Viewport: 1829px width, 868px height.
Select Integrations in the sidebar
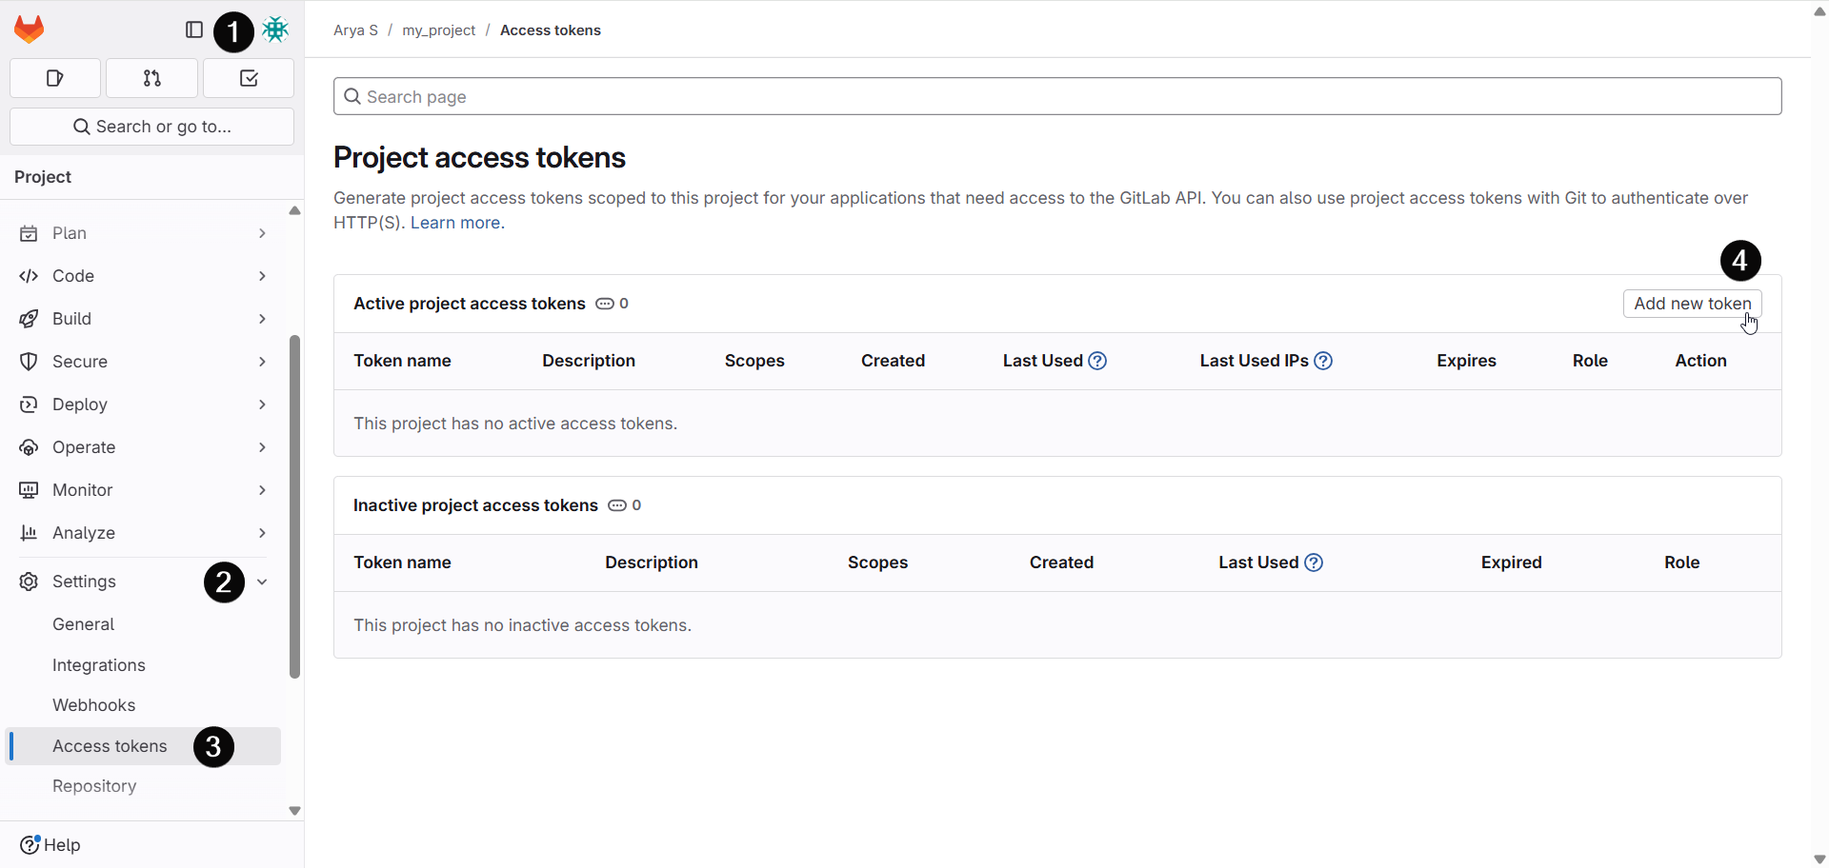[x=99, y=664]
